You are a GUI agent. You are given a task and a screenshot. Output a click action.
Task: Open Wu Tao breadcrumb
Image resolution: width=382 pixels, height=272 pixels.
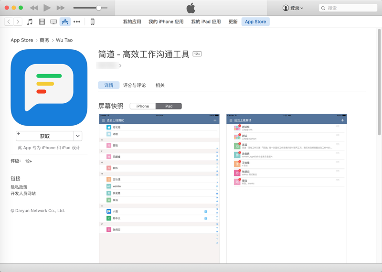(64, 40)
